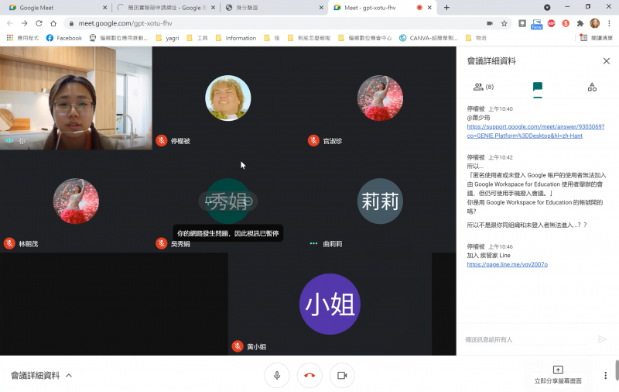Click the blue extension icon marked New
619x392 pixels.
(536, 24)
